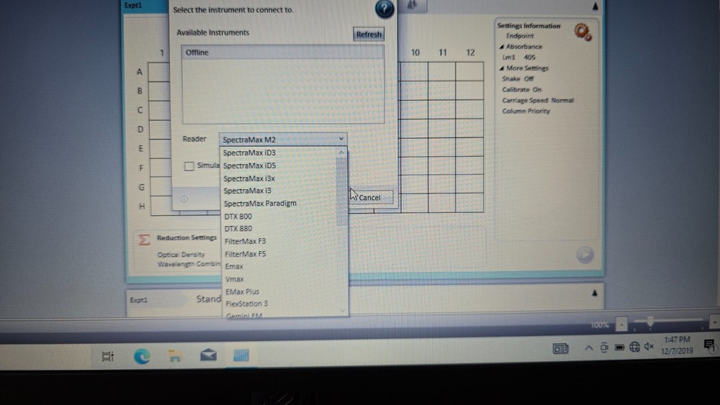Select FilterMax F5 reader
The width and height of the screenshot is (720, 405).
pos(246,254)
